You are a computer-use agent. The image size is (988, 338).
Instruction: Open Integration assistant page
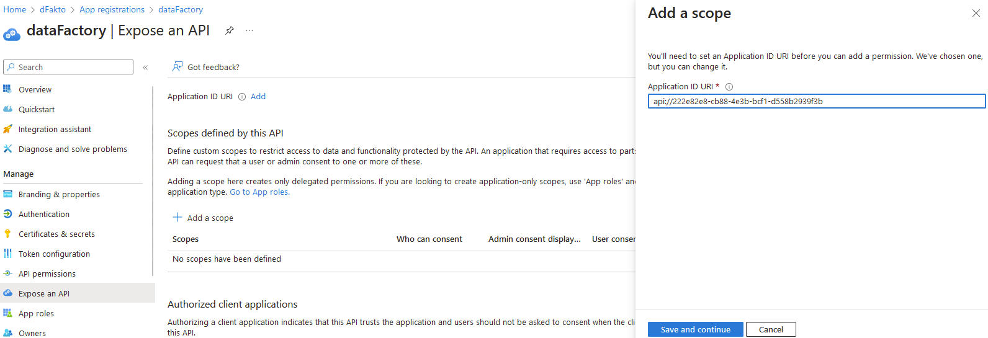pyautogui.click(x=55, y=130)
